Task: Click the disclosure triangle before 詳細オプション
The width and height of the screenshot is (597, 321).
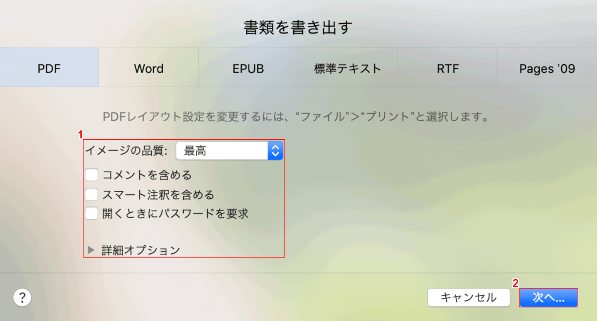Action: tap(91, 249)
